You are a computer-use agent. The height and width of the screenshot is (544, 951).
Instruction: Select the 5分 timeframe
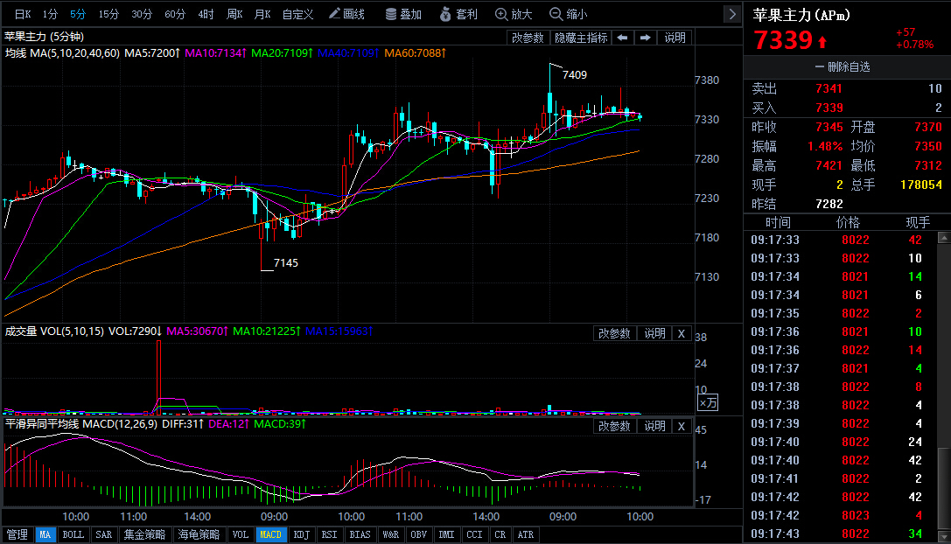78,14
